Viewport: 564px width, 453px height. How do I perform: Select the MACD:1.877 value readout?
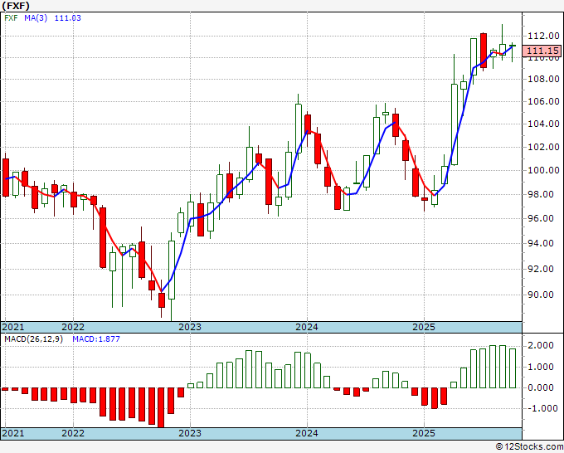[96, 339]
